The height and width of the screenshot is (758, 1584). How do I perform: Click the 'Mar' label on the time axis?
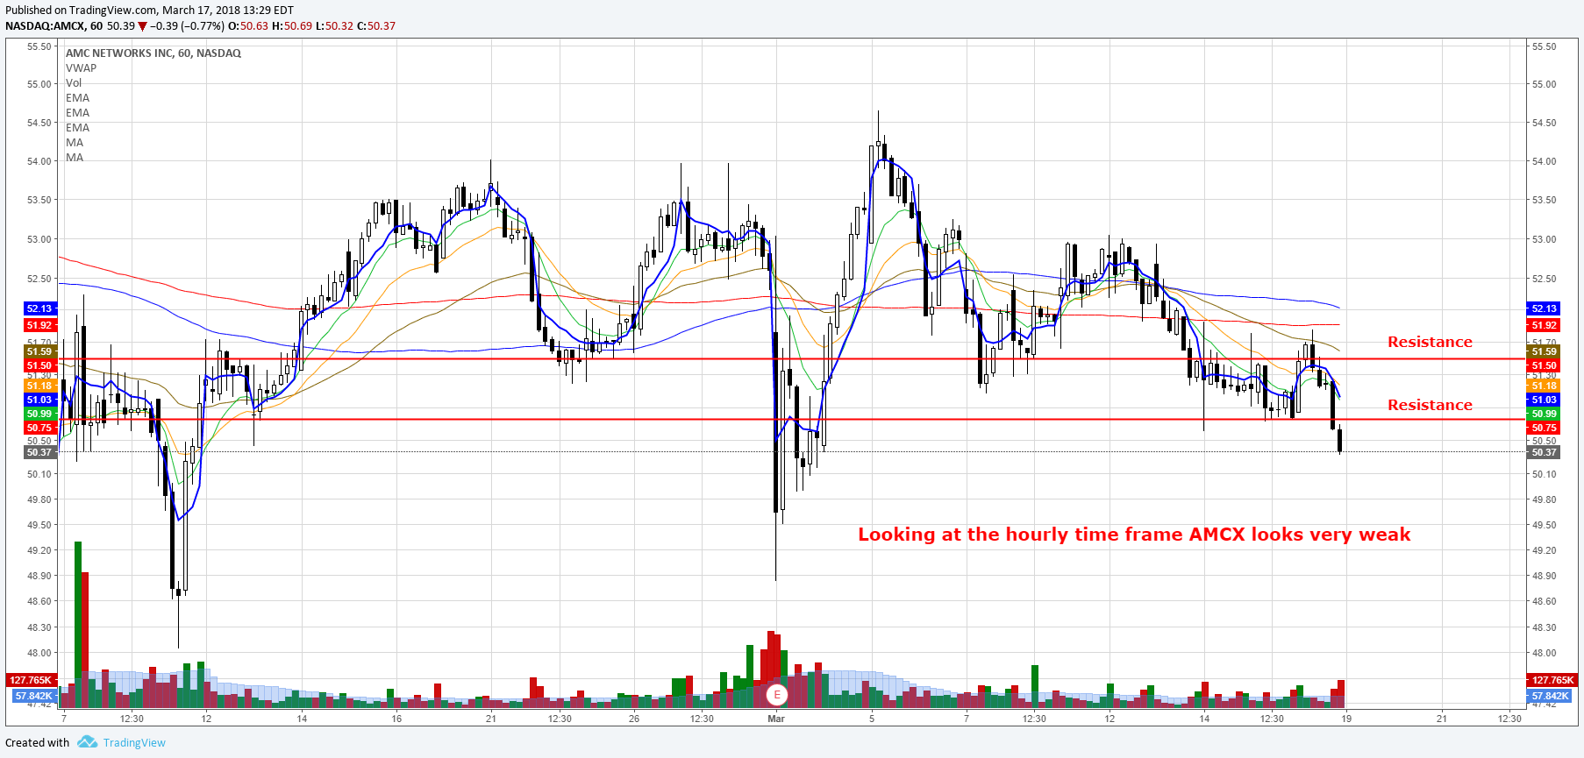tap(776, 719)
